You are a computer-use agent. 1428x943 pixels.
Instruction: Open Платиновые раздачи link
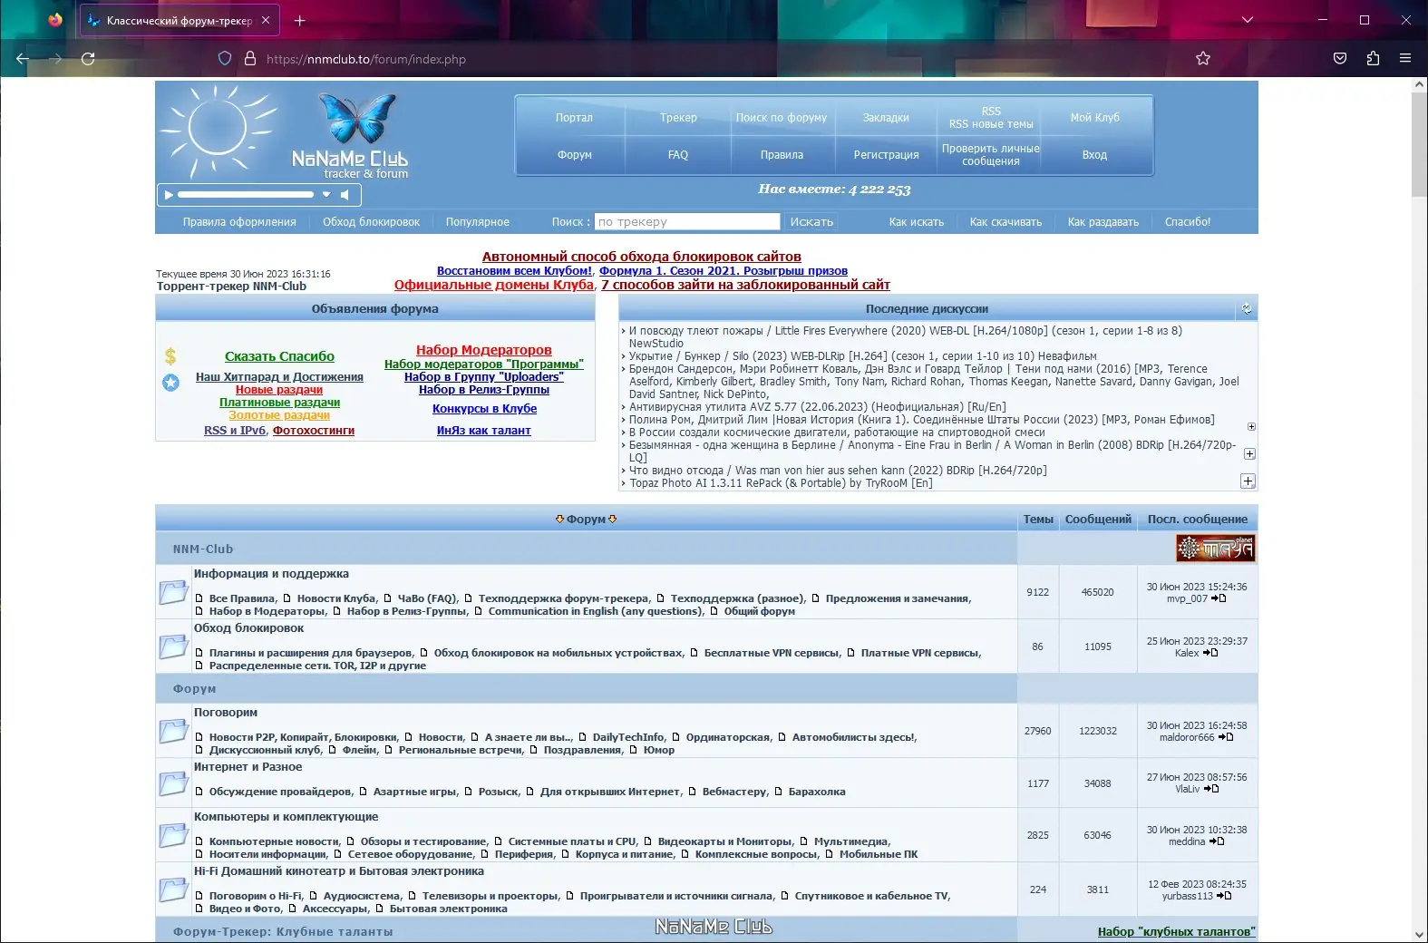[x=279, y=403]
